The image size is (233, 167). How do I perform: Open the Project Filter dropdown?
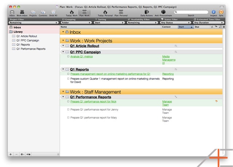pos(33,22)
